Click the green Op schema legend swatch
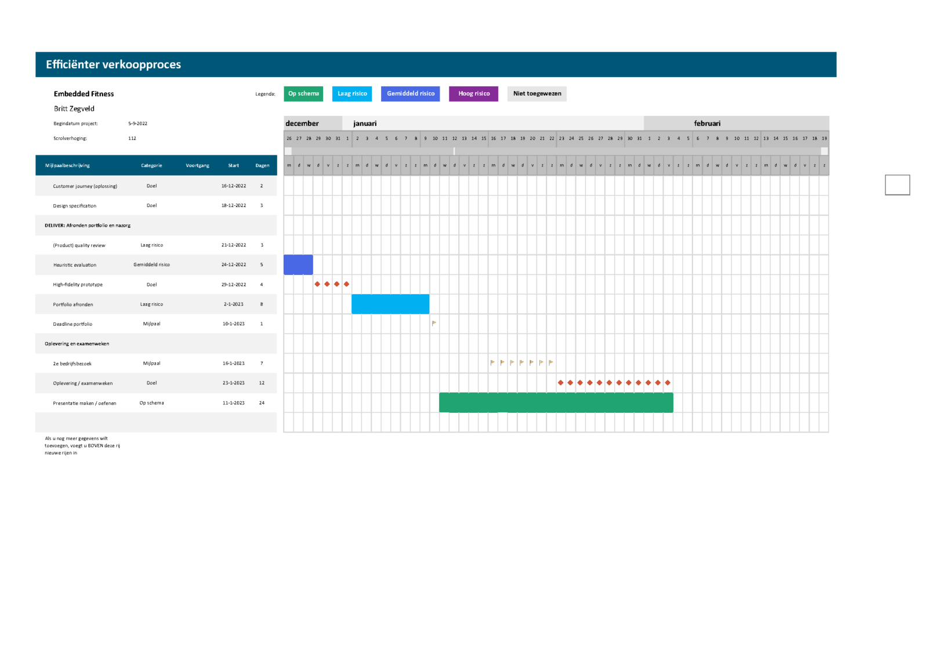 point(303,94)
